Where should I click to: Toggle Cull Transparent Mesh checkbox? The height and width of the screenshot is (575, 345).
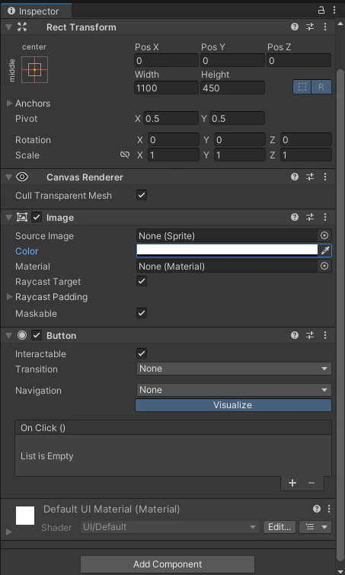142,195
